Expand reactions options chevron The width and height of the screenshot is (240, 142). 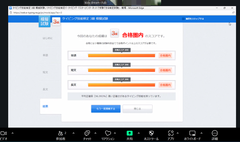click(x=115, y=133)
